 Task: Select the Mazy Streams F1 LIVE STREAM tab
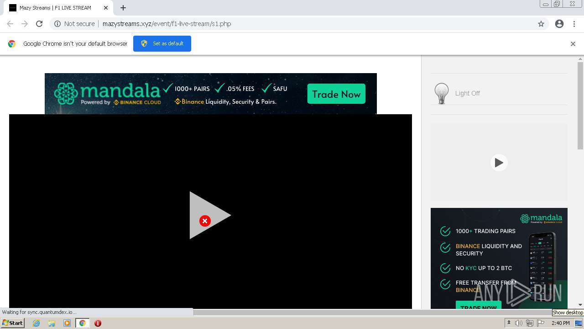[58, 8]
